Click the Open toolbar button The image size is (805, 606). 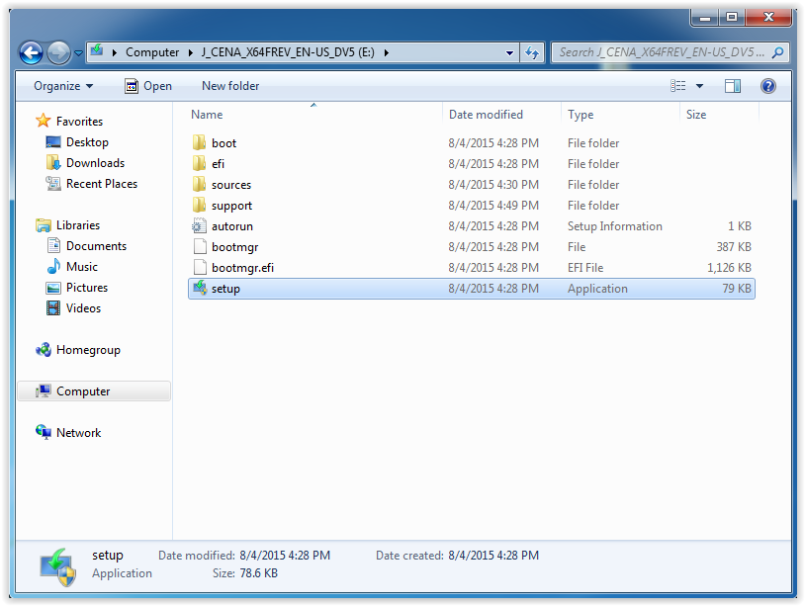(148, 86)
